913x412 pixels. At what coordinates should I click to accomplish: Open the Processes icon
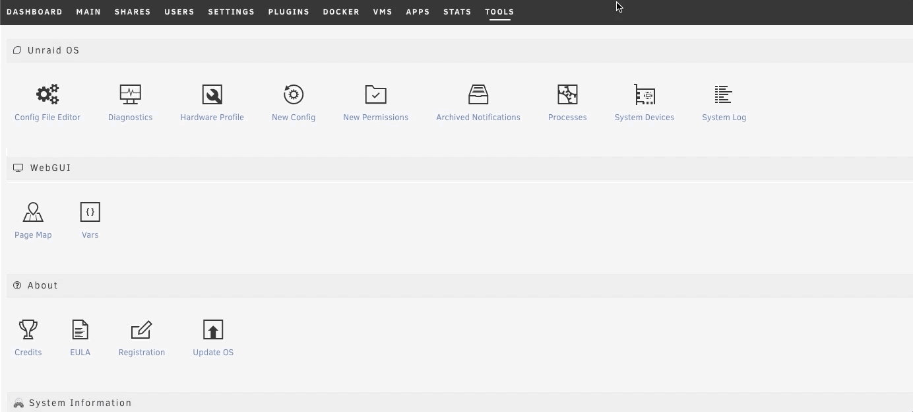pyautogui.click(x=567, y=94)
